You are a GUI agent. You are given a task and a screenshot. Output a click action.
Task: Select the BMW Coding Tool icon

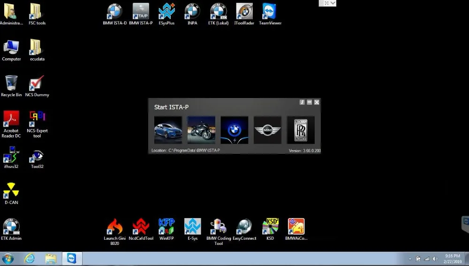tap(219, 232)
